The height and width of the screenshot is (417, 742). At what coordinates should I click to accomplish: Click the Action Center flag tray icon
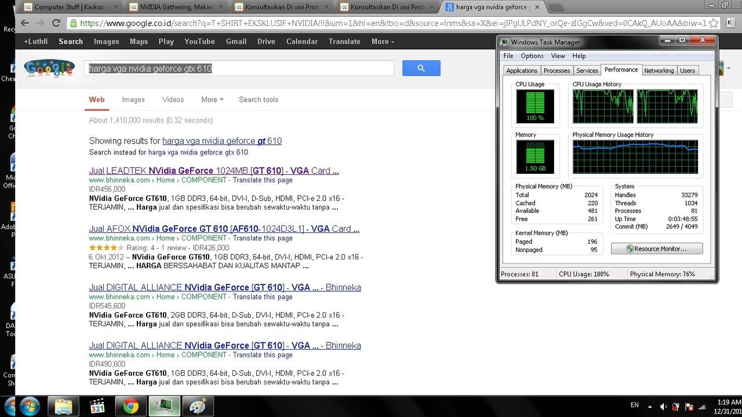689,407
